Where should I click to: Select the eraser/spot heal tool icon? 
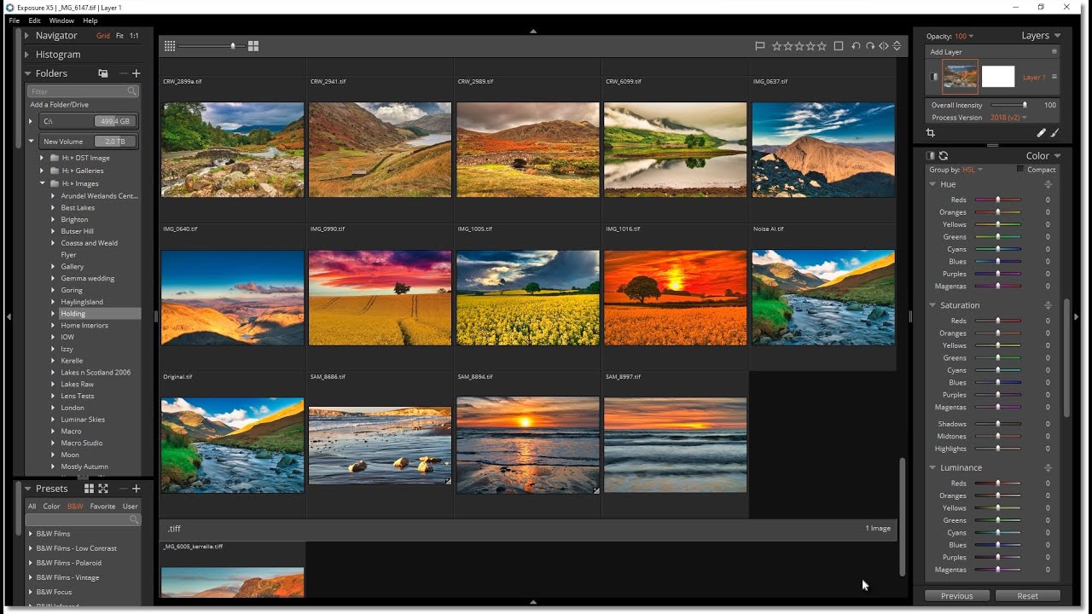[x=1041, y=133]
